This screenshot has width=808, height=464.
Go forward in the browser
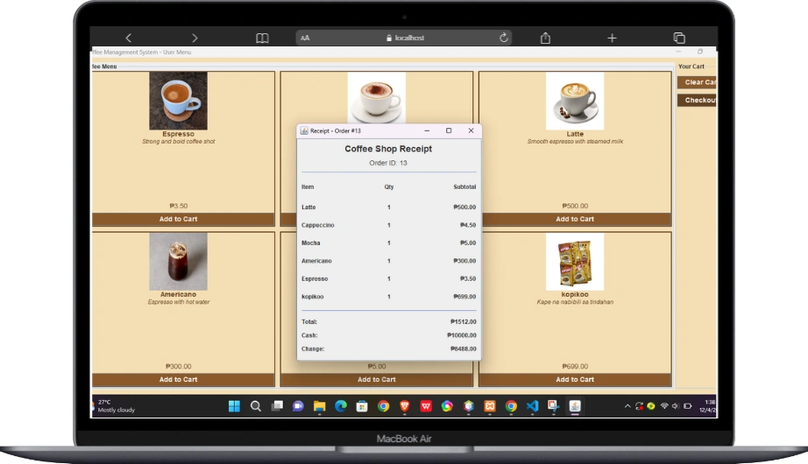[x=195, y=38]
